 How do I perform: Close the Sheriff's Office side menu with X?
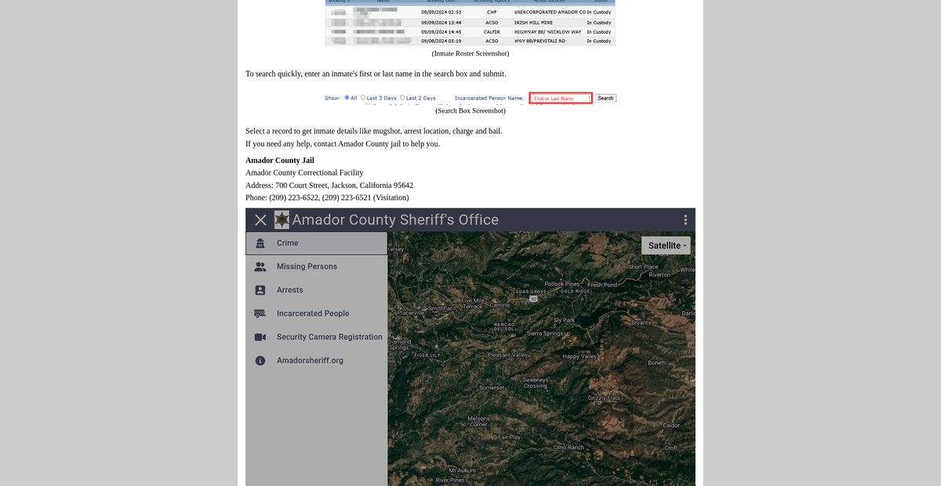point(260,220)
